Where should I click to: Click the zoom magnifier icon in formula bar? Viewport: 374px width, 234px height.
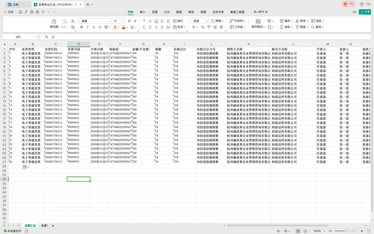click(46, 37)
